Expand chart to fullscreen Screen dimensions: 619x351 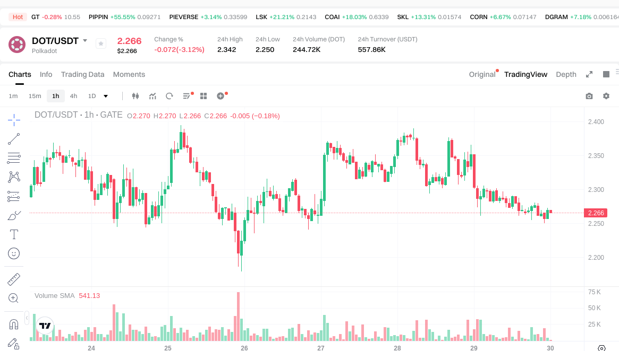click(x=589, y=74)
